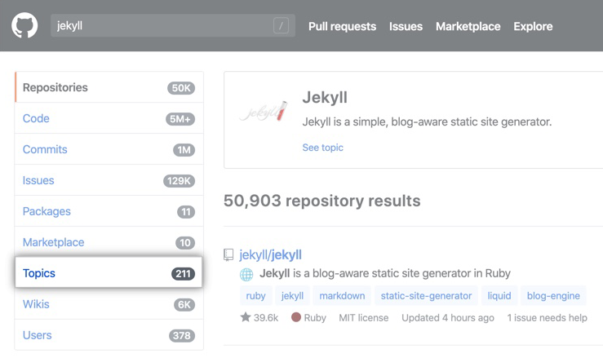Screen dimensions: 603x358
Task: Select the Repositories filter in sidebar
Action: [109, 87]
